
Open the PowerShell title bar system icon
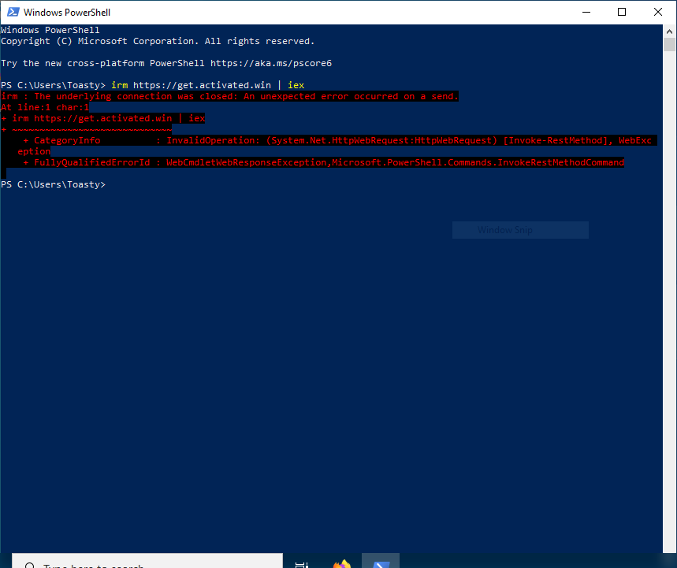13,12
